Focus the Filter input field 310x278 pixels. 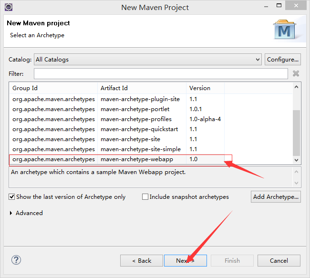point(161,74)
